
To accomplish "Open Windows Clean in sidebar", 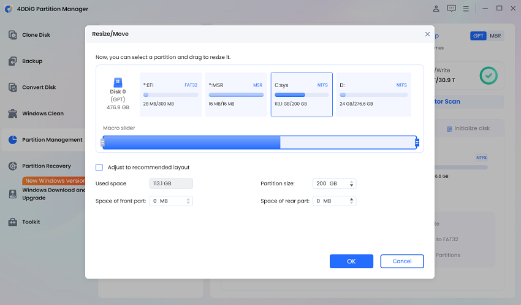I will [x=43, y=114].
